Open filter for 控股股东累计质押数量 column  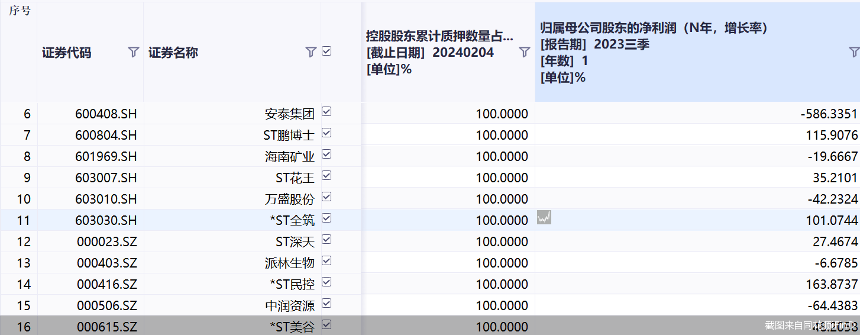click(524, 52)
